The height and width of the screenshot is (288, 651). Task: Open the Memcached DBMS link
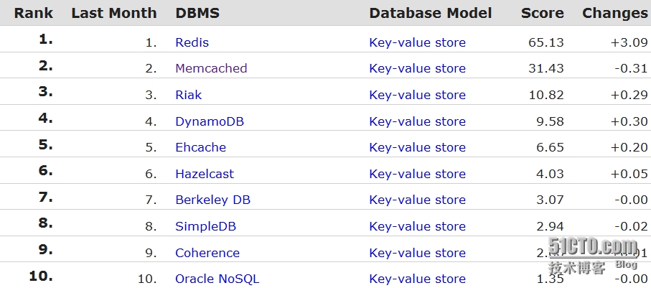(x=211, y=68)
